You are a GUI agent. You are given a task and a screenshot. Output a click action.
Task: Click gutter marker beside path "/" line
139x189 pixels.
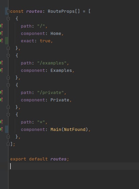(x=1, y=26)
